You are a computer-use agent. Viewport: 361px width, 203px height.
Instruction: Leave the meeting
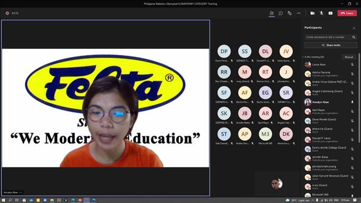[x=347, y=13]
